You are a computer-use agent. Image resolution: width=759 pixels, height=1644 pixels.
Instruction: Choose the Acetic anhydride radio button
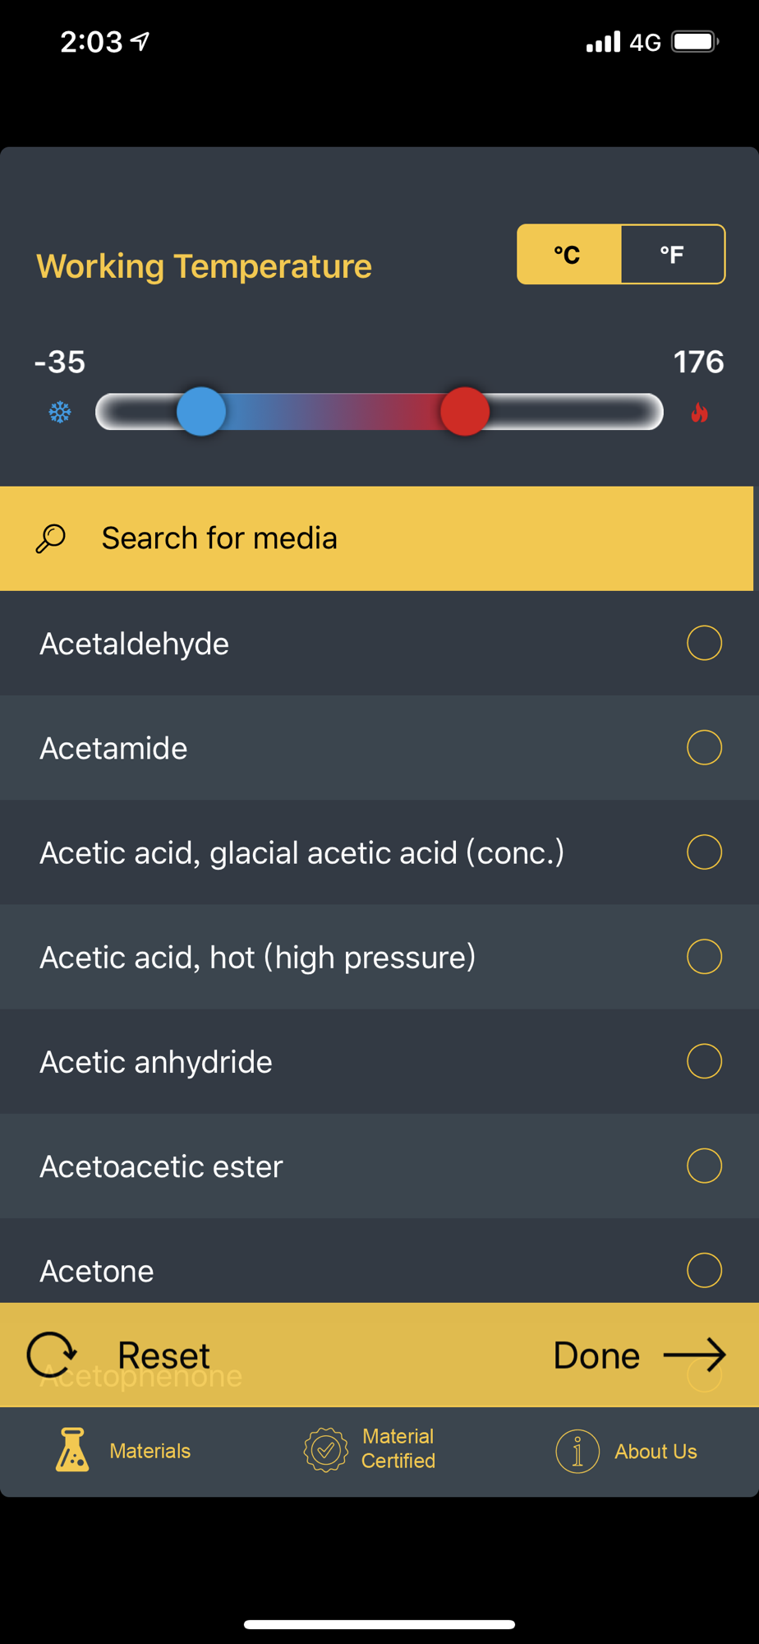pyautogui.click(x=704, y=1061)
